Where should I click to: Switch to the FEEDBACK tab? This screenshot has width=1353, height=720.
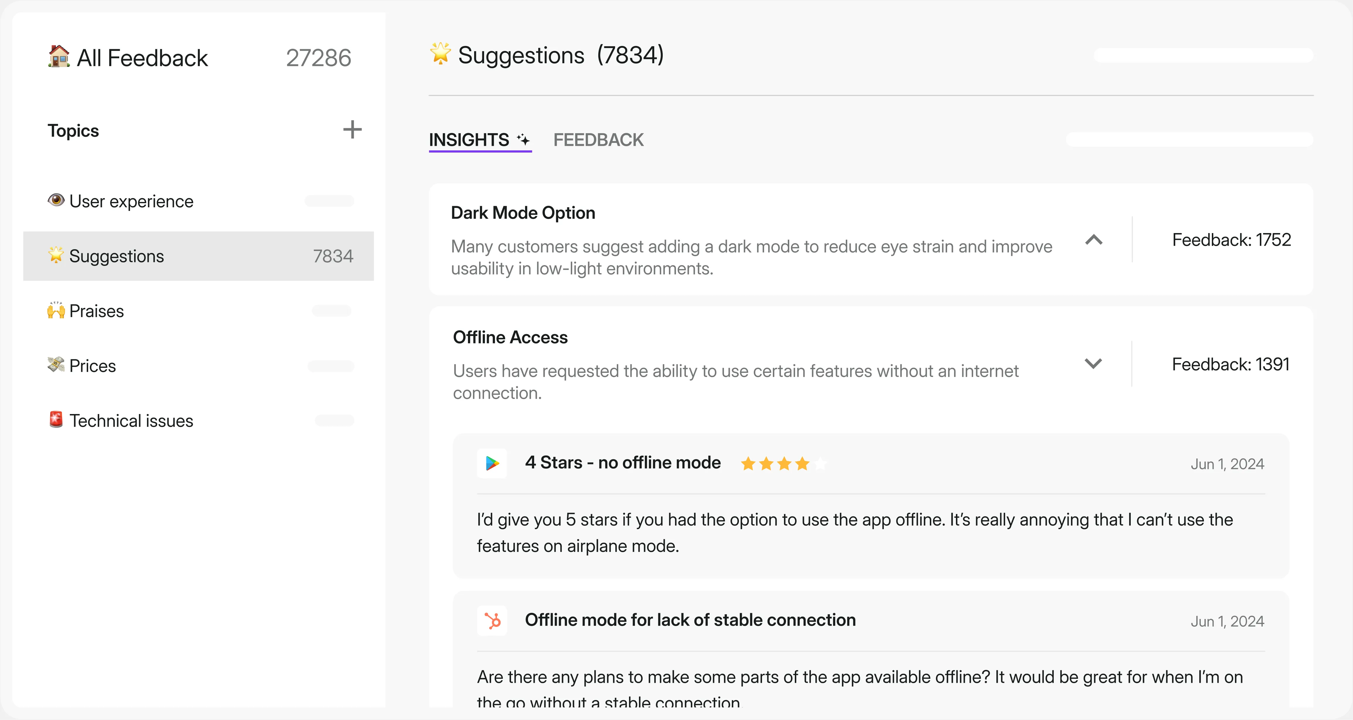click(x=598, y=139)
